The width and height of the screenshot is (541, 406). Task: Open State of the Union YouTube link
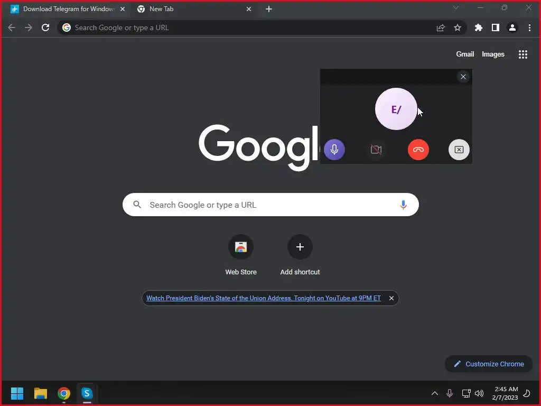[264, 298]
